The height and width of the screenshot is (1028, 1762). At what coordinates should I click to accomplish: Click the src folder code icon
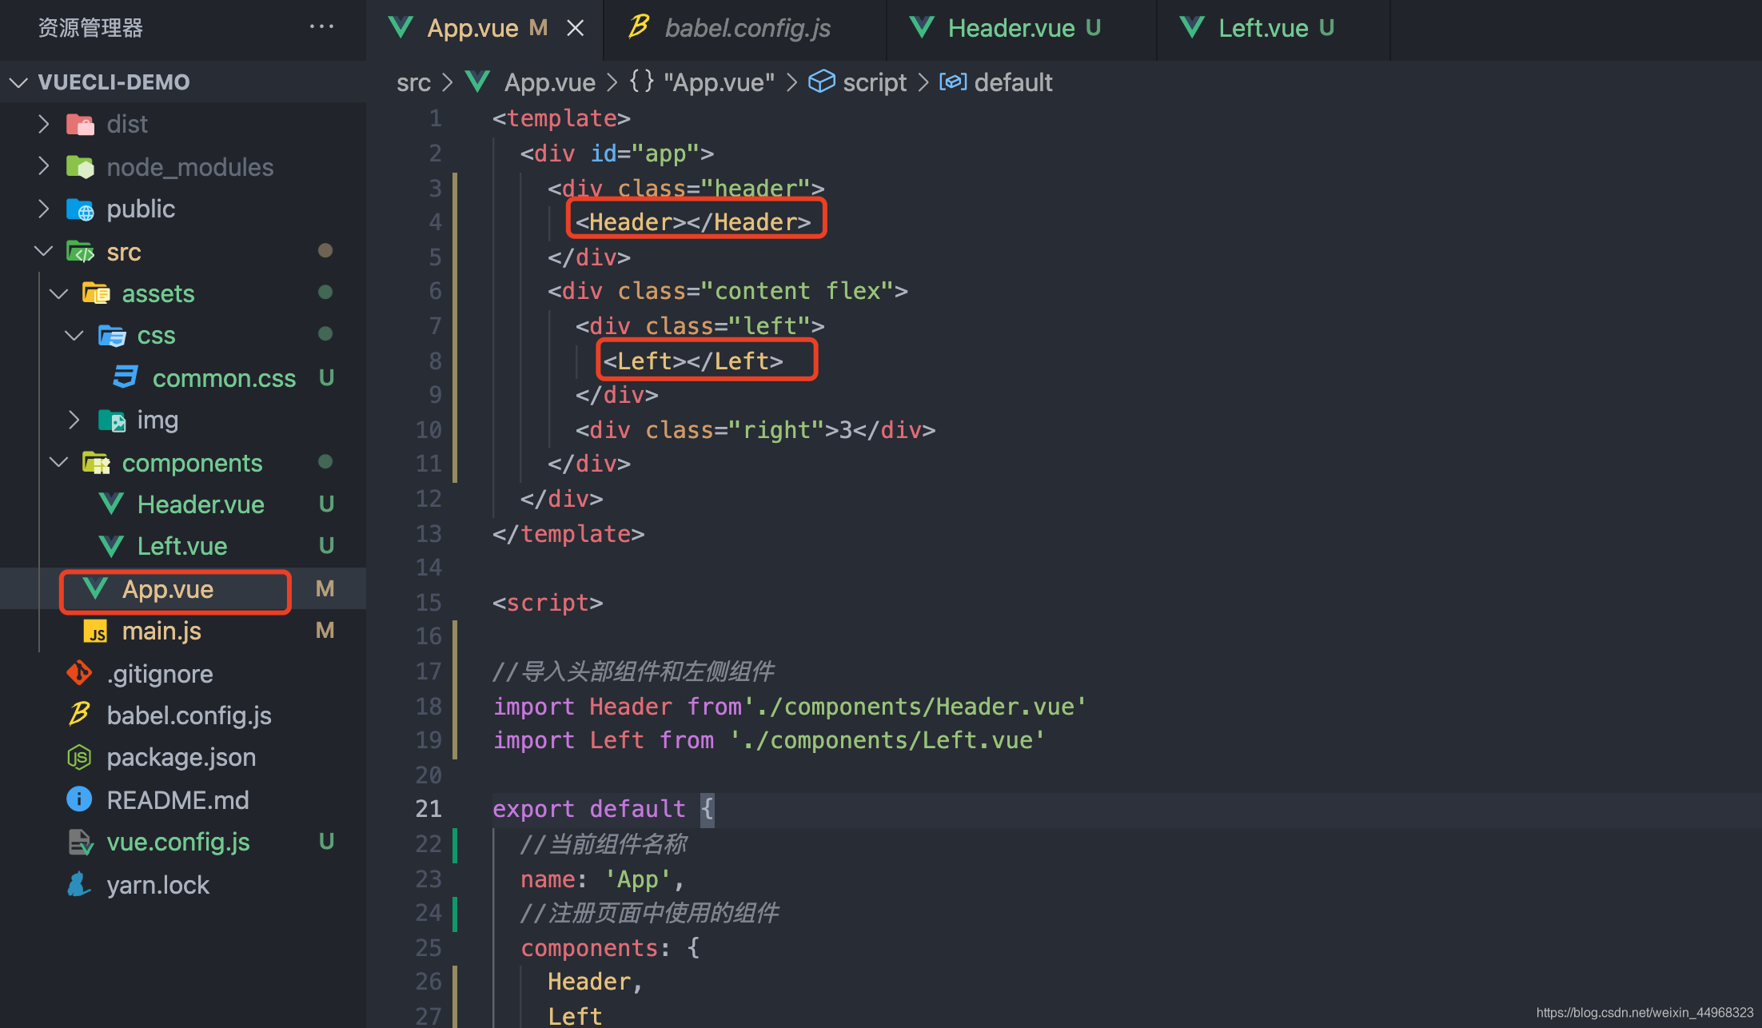tap(80, 252)
